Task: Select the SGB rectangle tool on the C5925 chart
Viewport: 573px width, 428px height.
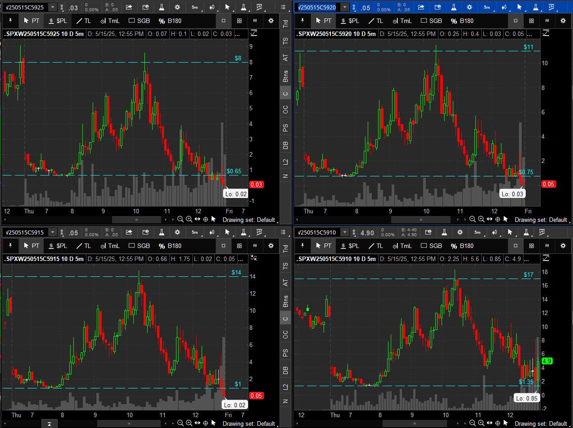Action: click(x=139, y=21)
